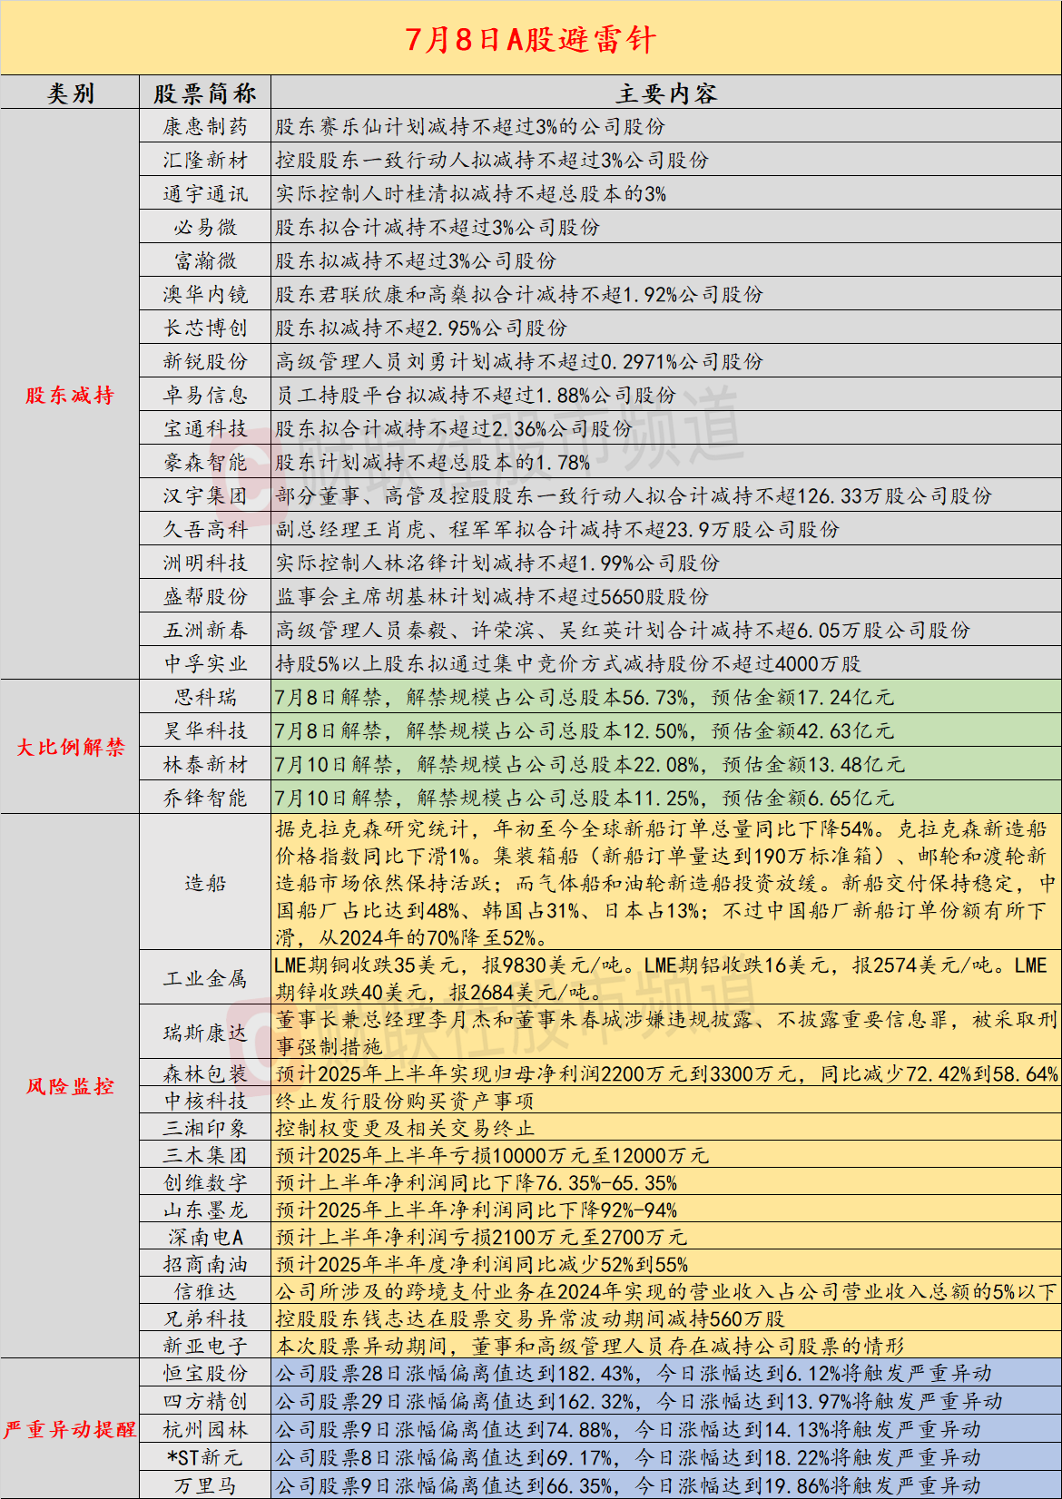Click the stock name 新锐股份
Screen dimensions: 1062x1499
pos(205,362)
